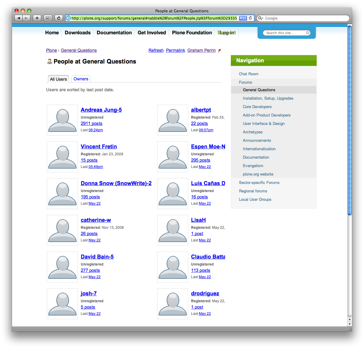Click the scrollbar down arrow
The height and width of the screenshot is (348, 364).
coord(350,324)
